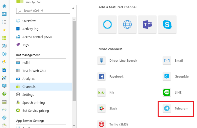Click the Kik channel icon
This screenshot has height=128, width=197.
(x=101, y=92)
